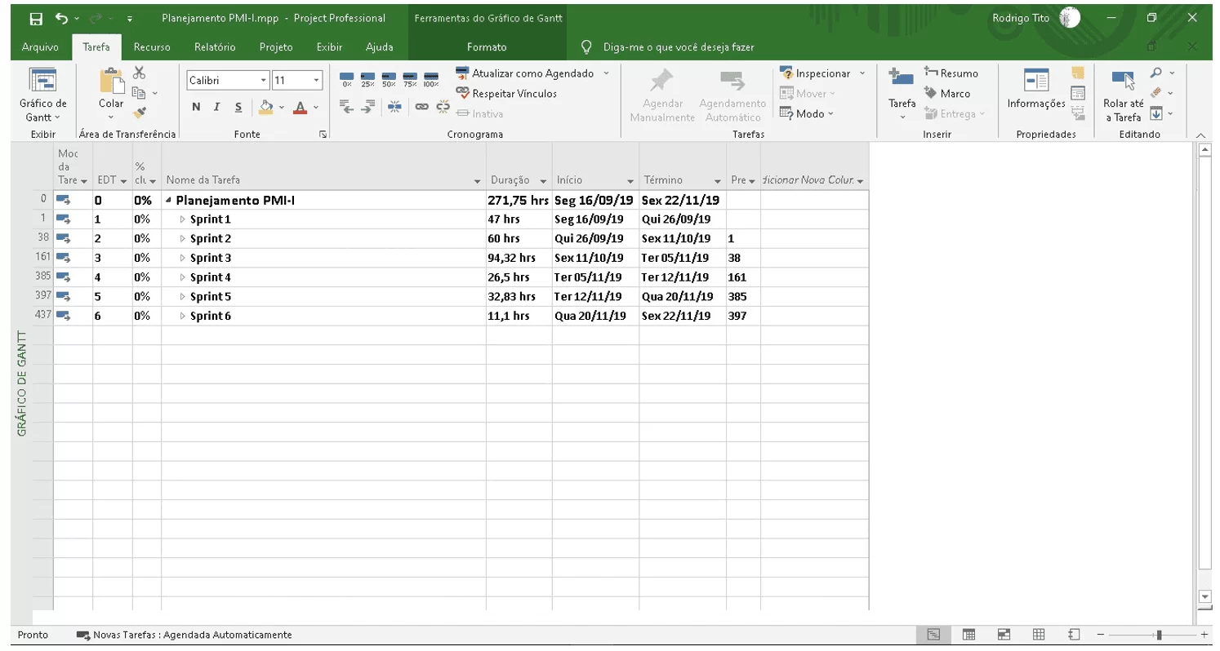Click the indent task arrow icon
The width and height of the screenshot is (1220, 651).
pyautogui.click(x=367, y=106)
